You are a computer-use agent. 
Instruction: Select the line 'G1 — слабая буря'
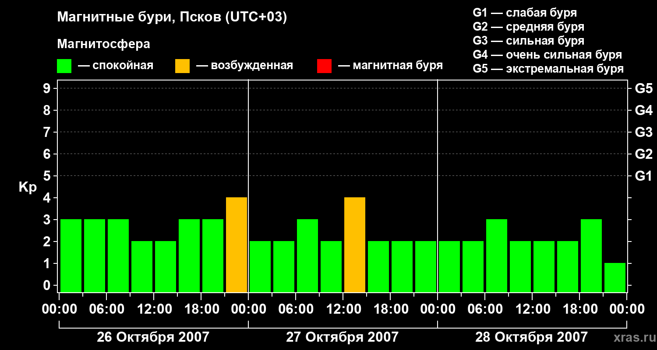(525, 13)
